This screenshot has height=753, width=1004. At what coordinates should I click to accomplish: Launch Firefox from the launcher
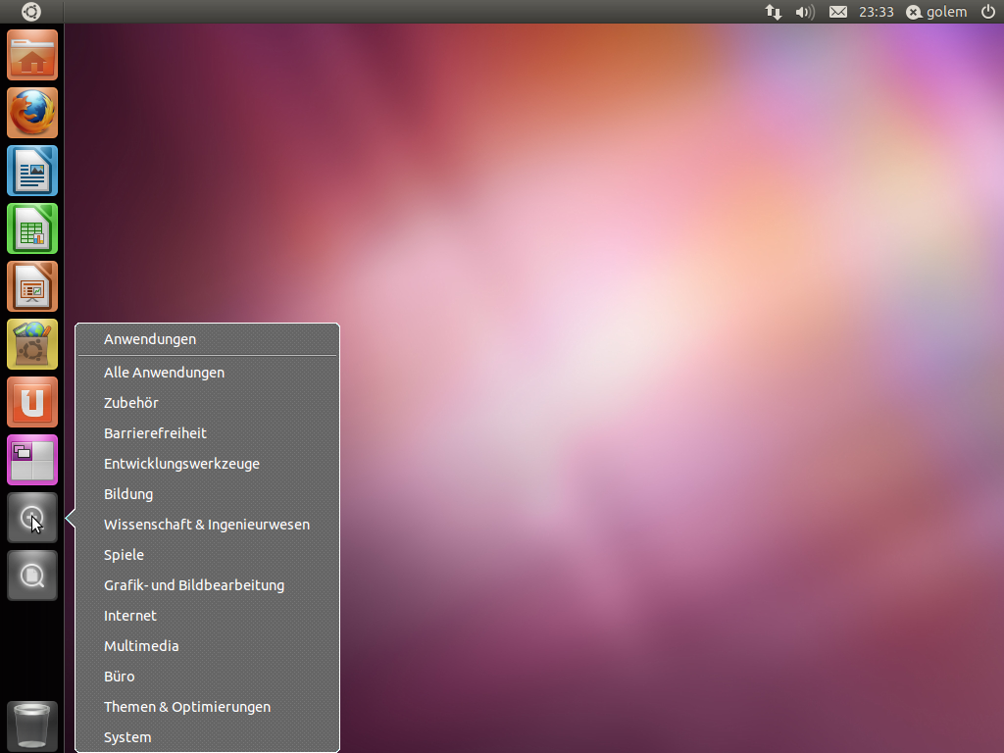(x=32, y=113)
